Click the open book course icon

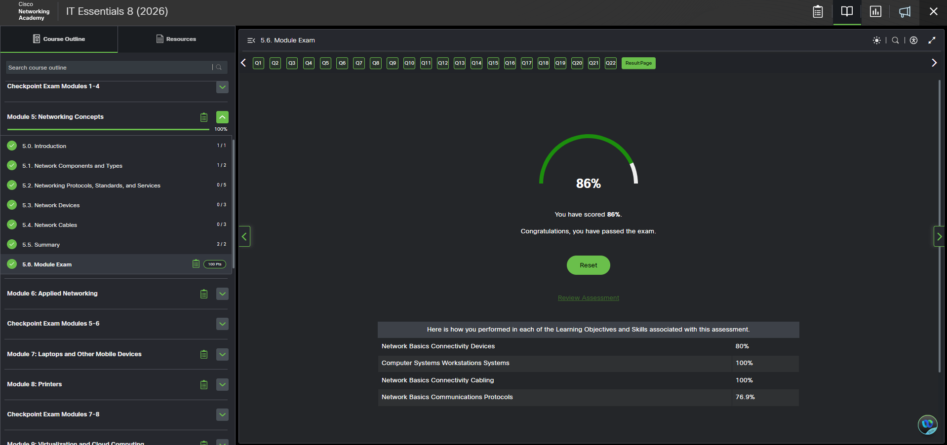pos(847,11)
